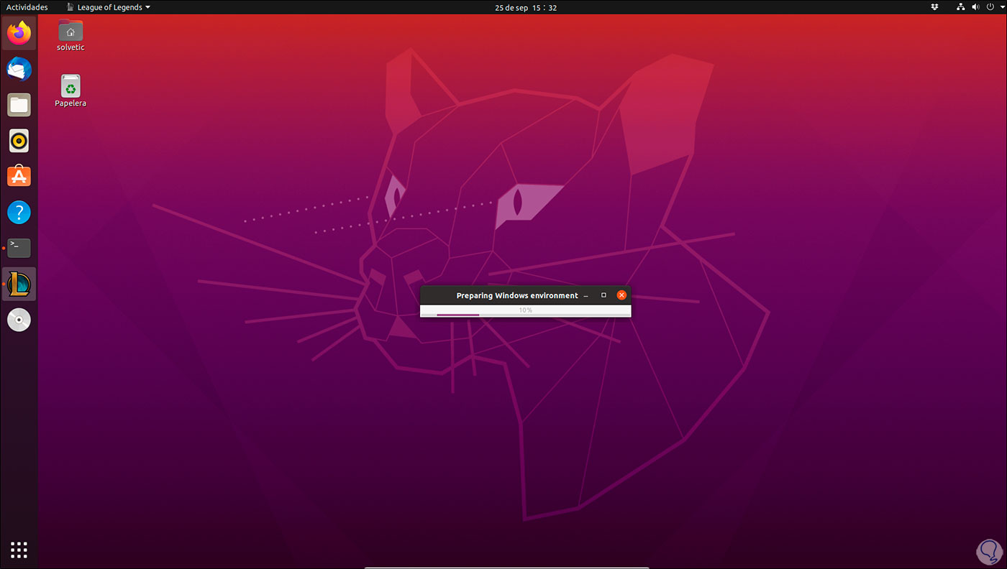1007x569 pixels.
Task: Switch to the Terminal in dock
Action: pyautogui.click(x=19, y=248)
